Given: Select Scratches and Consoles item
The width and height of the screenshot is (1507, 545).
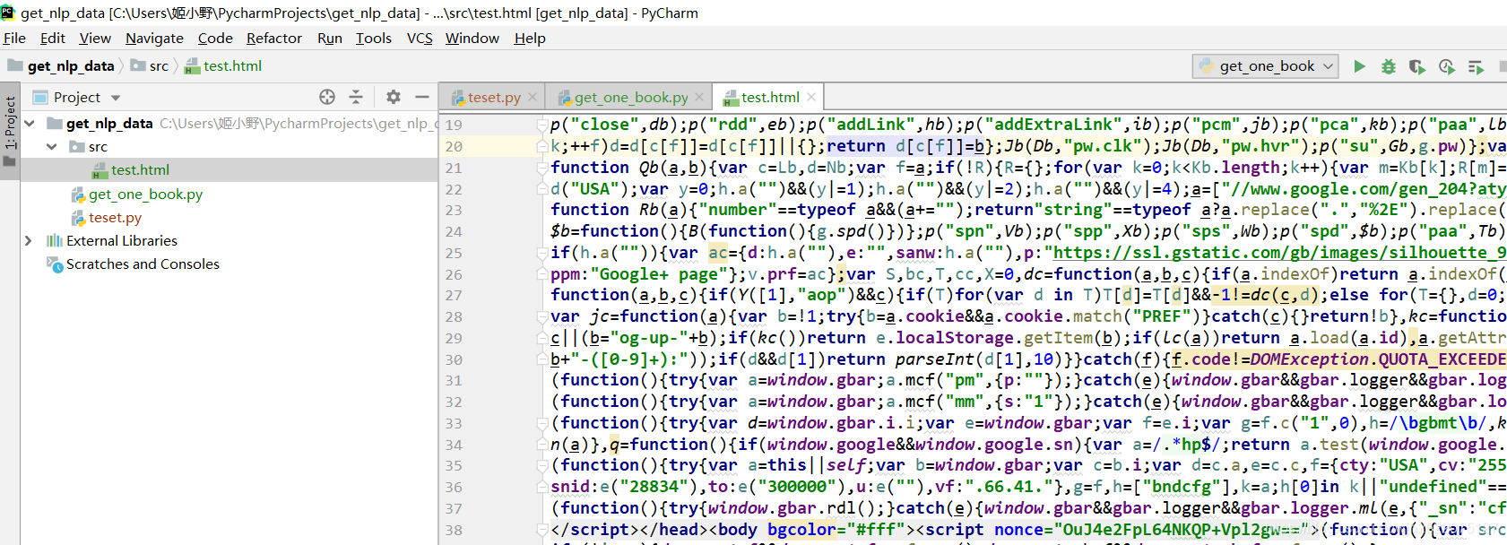Looking at the screenshot, I should [143, 264].
